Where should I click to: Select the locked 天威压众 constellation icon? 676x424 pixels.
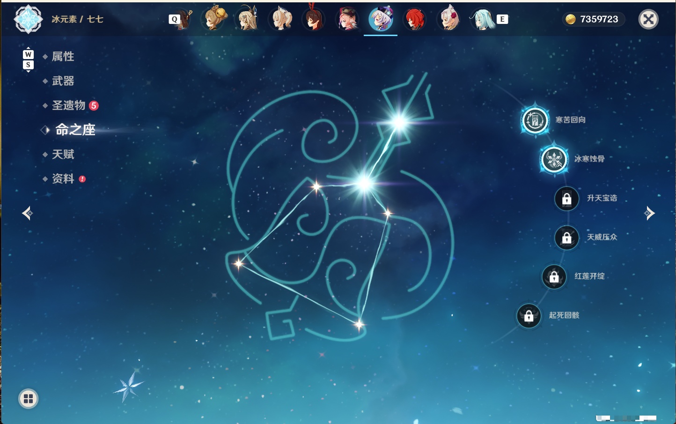[x=566, y=238]
